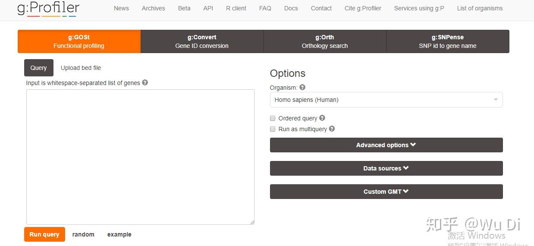Click inside the gene list text area

pos(140,157)
